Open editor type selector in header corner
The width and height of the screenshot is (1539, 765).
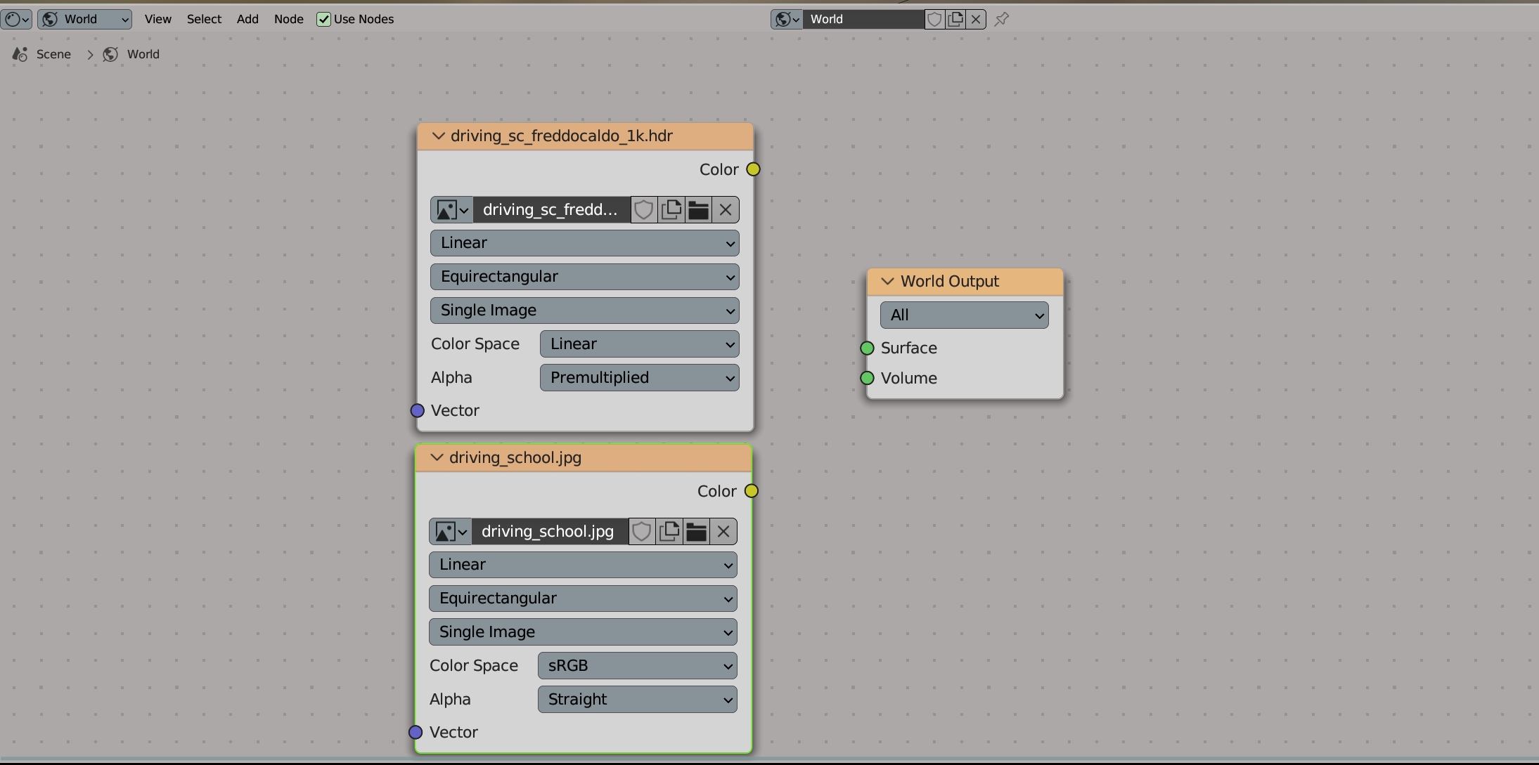[x=17, y=19]
